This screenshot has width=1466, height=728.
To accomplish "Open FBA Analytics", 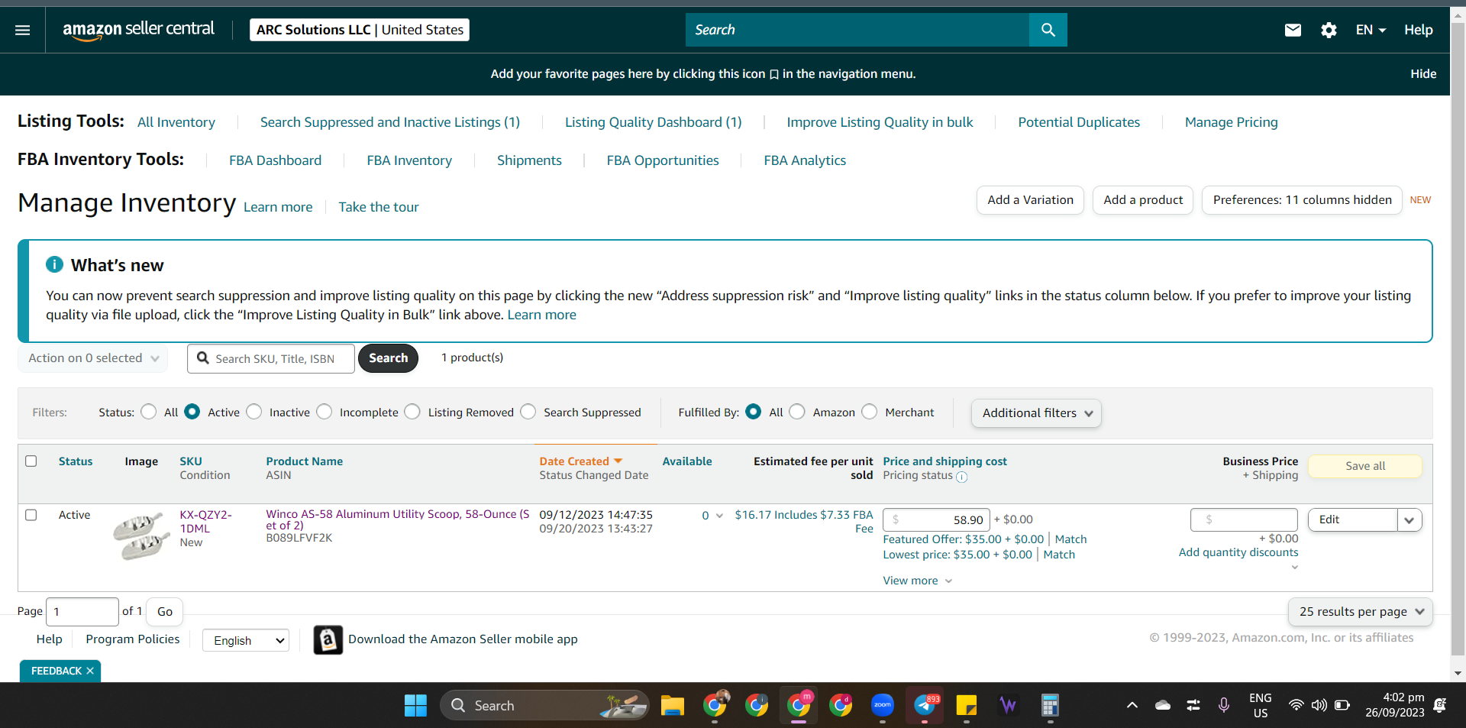I will coord(805,160).
